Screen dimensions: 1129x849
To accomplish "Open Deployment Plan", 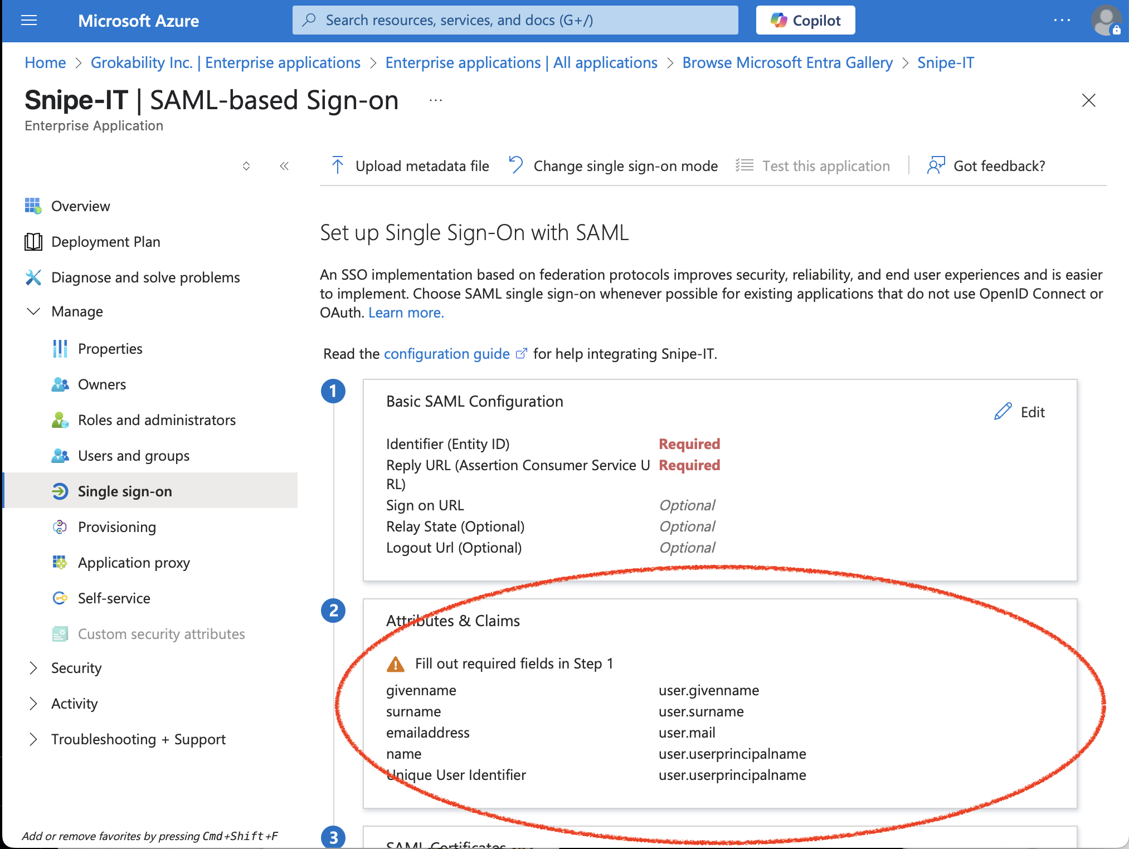I will [x=106, y=242].
